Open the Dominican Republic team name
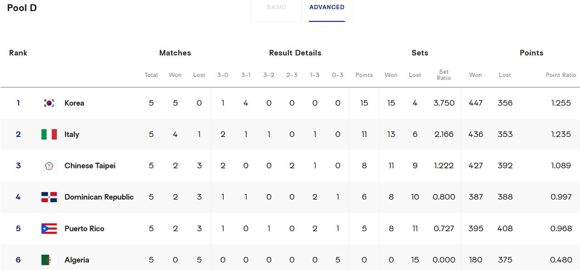The height and width of the screenshot is (270, 580). click(x=99, y=197)
